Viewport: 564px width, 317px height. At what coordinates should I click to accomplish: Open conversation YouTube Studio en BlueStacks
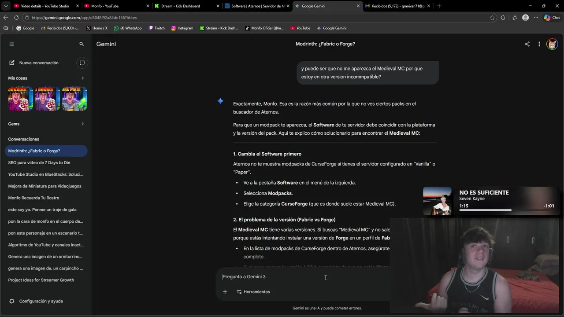click(x=46, y=174)
